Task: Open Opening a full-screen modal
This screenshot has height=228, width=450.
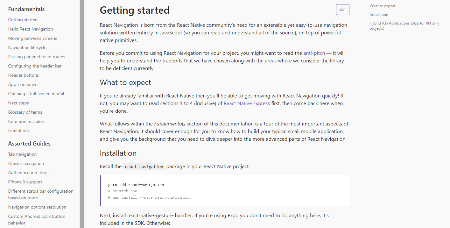Action: point(36,94)
